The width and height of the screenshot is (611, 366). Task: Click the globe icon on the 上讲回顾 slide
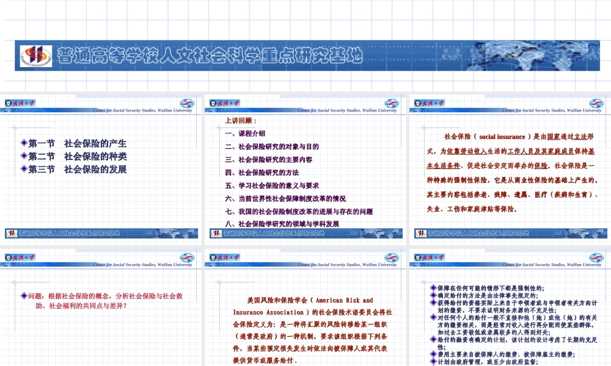(x=392, y=103)
